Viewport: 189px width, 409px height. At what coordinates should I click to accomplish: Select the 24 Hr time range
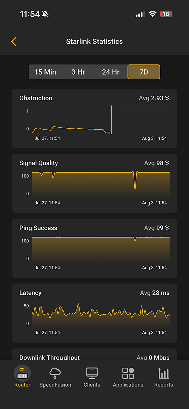tap(111, 72)
